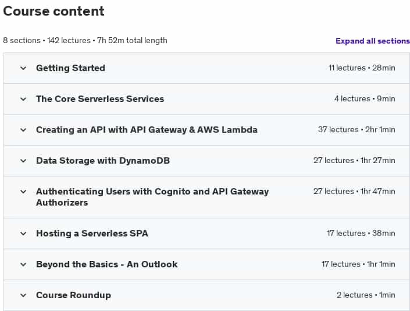This screenshot has width=410, height=311.
Task: Click the '27 lectures • 1hr 47min' text
Action: pos(354,192)
